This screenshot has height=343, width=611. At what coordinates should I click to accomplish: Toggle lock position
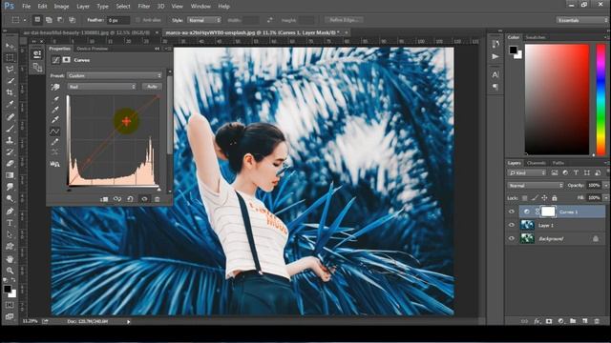coord(544,198)
